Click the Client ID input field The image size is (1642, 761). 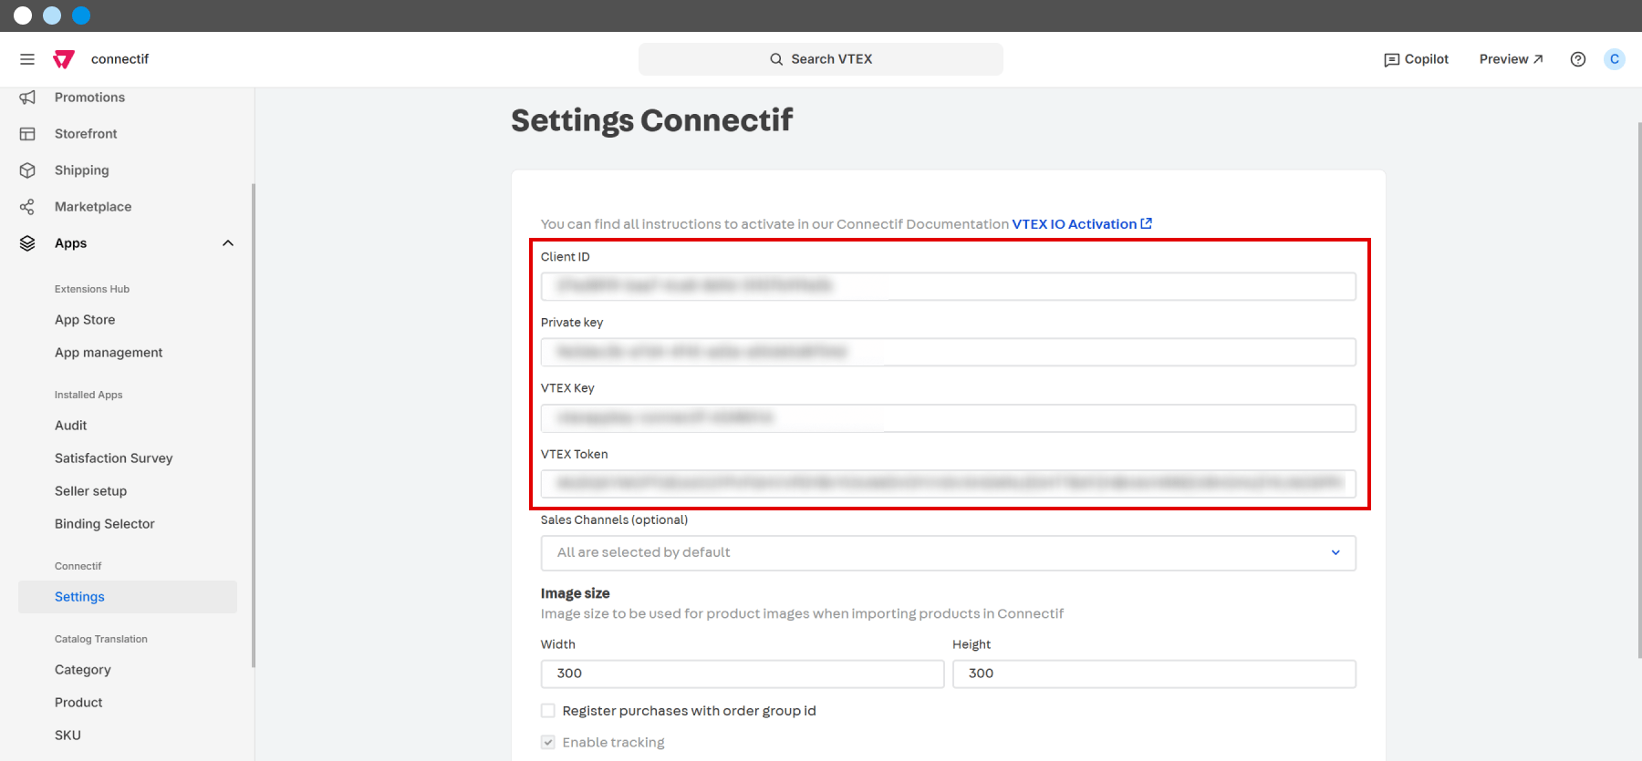pyautogui.click(x=949, y=286)
